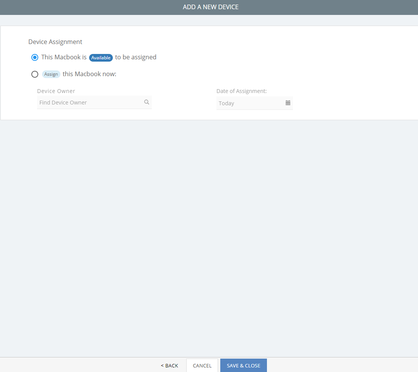Click the 'Device Assignment' heading text
Image resolution: width=418 pixels, height=372 pixels.
coord(55,42)
